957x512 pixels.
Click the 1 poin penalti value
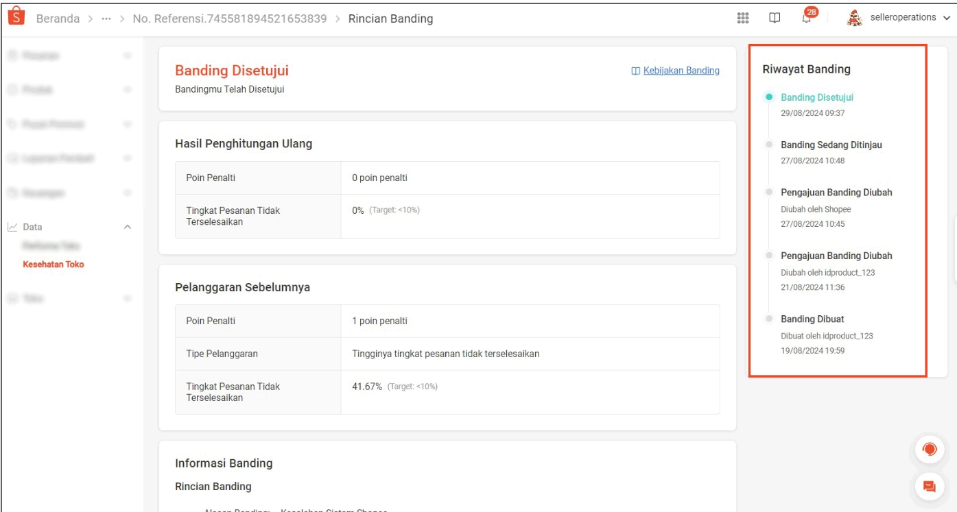[x=379, y=321]
